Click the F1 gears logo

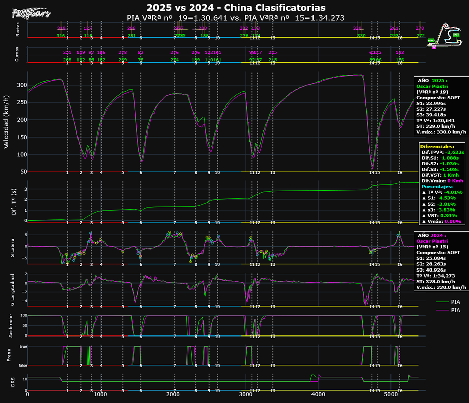(x=31, y=13)
